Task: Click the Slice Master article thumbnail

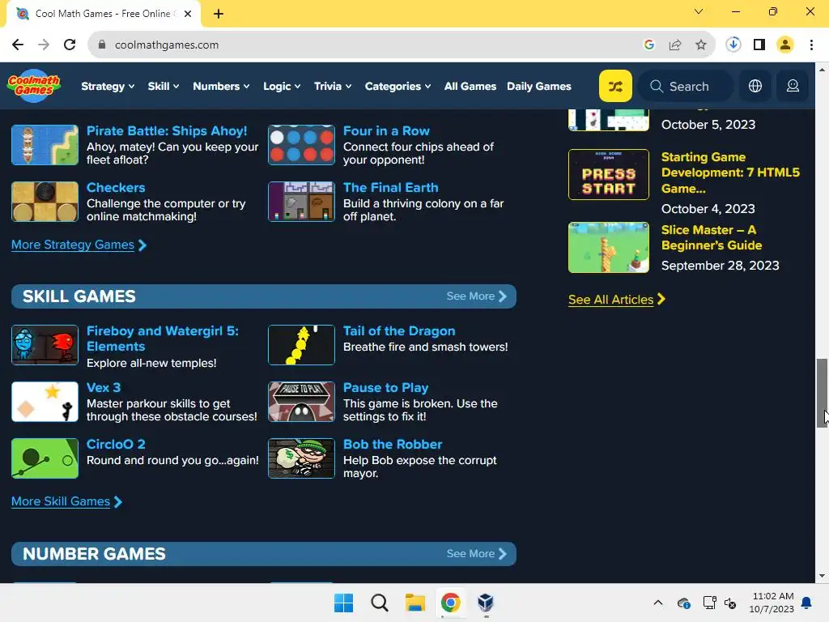Action: (x=609, y=248)
